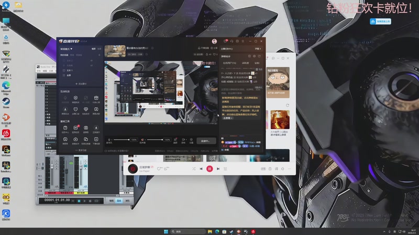The image size is (419, 235).
Task: Open the basic tool icon with red badge
Action: (x=75, y=129)
